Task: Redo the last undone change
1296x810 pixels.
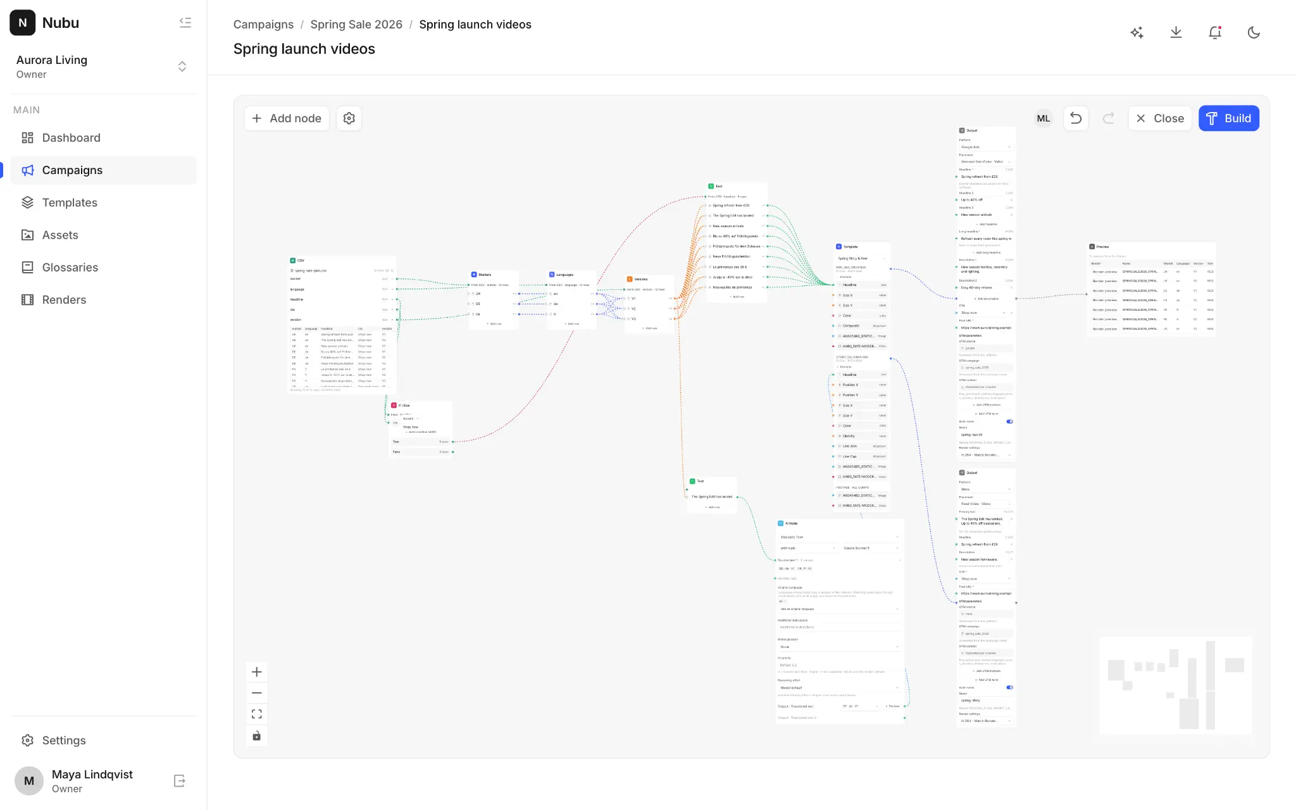Action: coord(1109,118)
